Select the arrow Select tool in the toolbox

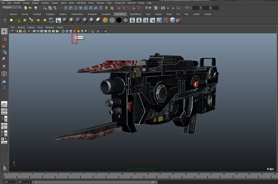[x=4, y=31]
